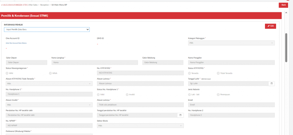293x135 pixels.
Task: Focus the Email input field
Action: tap(231, 105)
